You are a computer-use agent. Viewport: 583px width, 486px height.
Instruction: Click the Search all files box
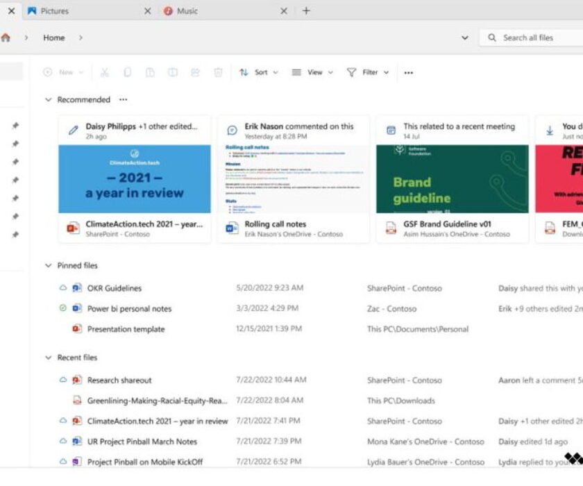pos(531,38)
